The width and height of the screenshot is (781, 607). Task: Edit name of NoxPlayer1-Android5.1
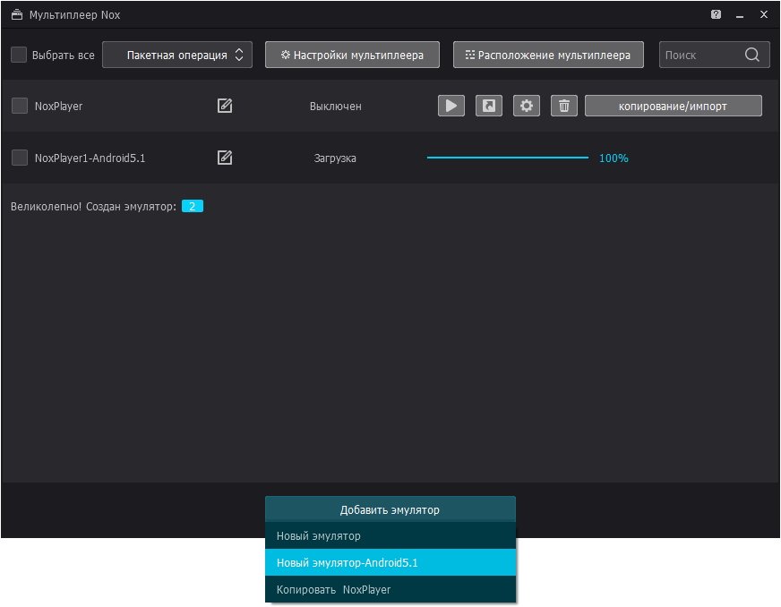pyautogui.click(x=225, y=158)
